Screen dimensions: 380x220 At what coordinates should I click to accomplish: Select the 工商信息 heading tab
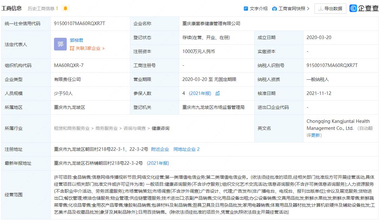[x=12, y=9]
